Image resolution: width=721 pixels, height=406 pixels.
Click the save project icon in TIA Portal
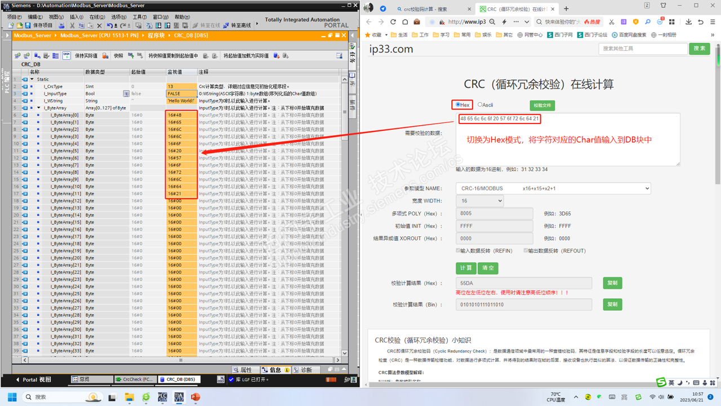tap(28, 25)
